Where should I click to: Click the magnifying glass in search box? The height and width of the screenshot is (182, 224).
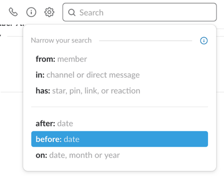pos(72,12)
